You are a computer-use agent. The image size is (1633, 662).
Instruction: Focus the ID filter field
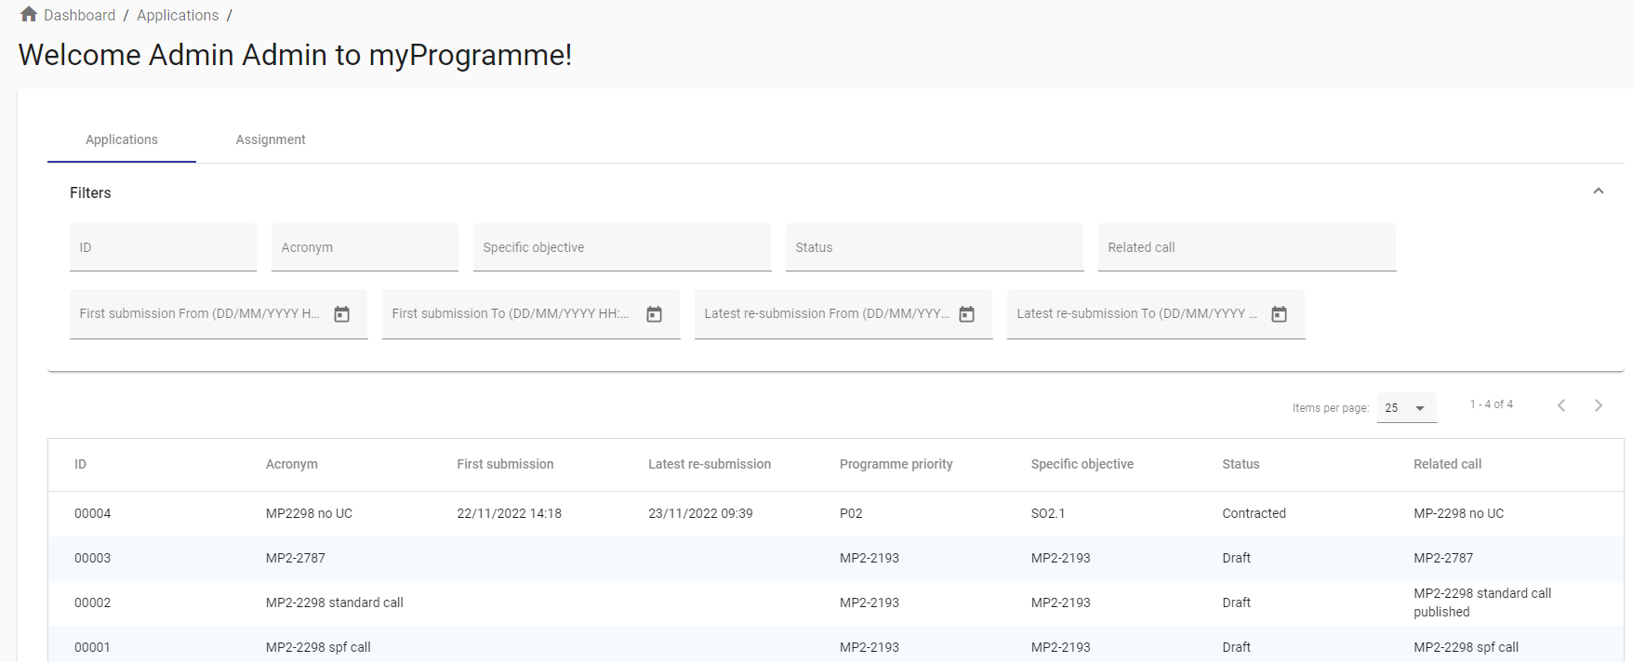163,247
